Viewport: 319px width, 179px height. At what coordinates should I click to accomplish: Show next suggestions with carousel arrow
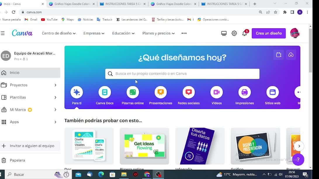point(299,146)
